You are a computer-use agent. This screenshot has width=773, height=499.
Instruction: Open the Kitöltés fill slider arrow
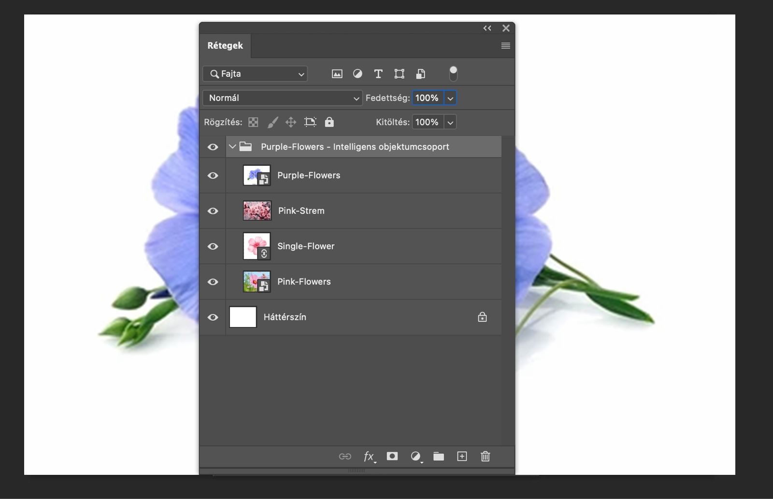pos(450,122)
